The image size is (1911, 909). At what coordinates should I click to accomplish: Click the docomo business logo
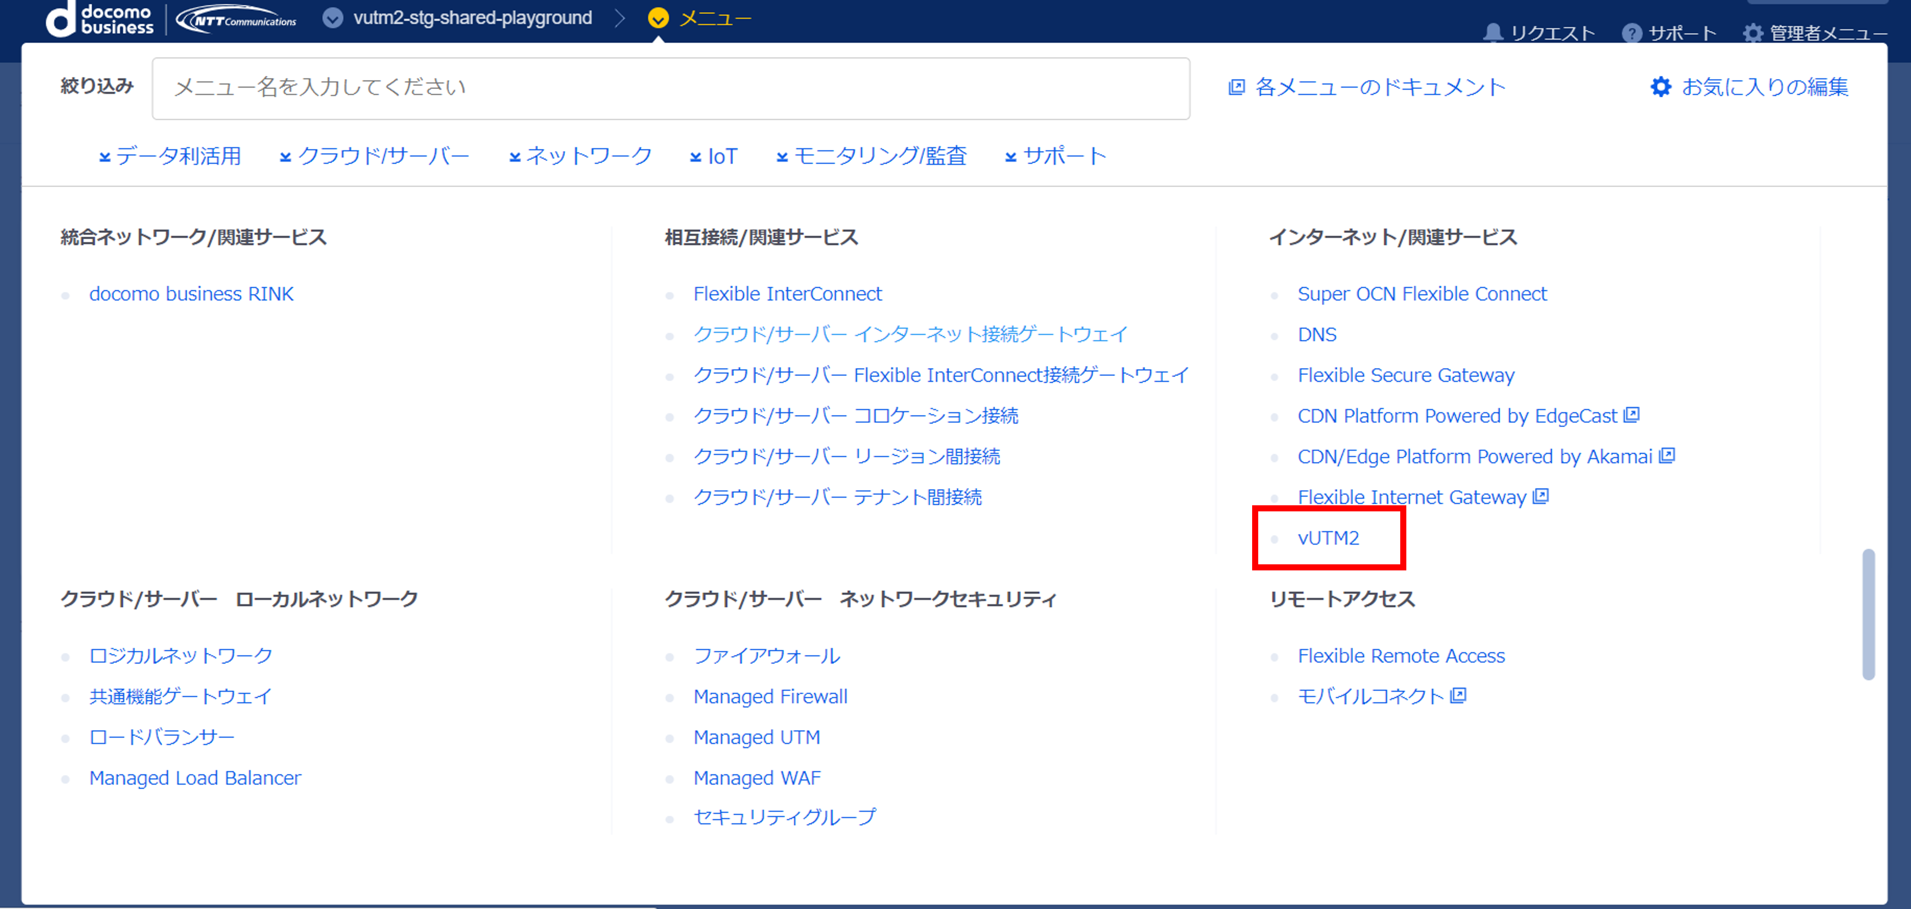click(x=99, y=19)
